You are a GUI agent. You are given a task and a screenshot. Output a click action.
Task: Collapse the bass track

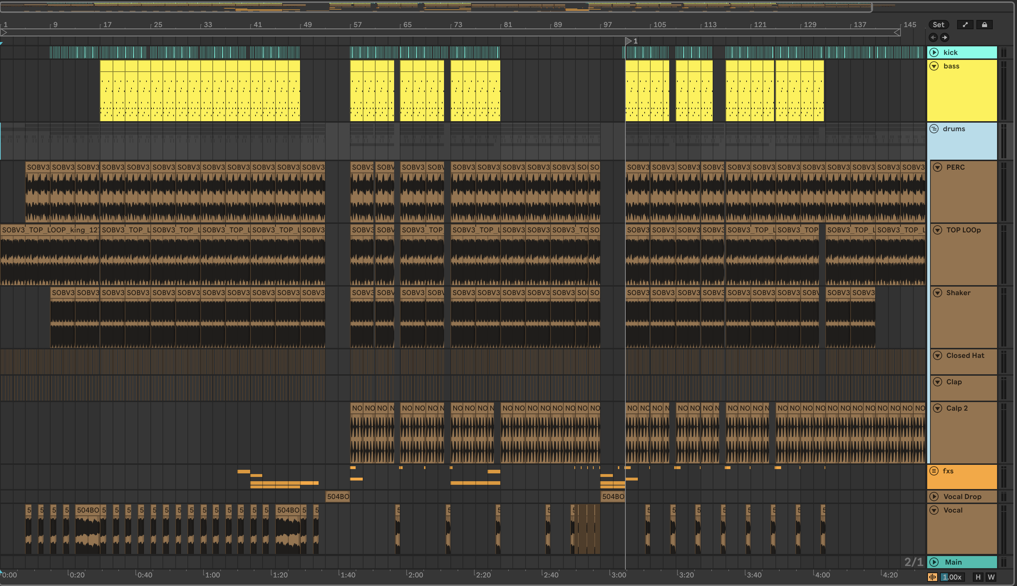[934, 66]
